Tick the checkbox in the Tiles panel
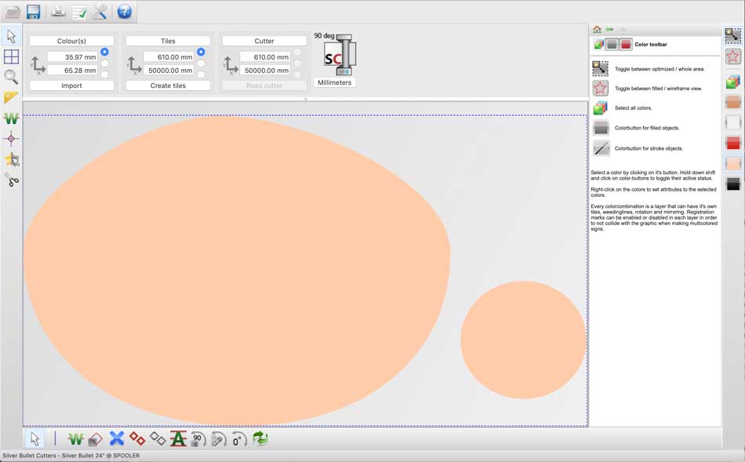 point(201,75)
